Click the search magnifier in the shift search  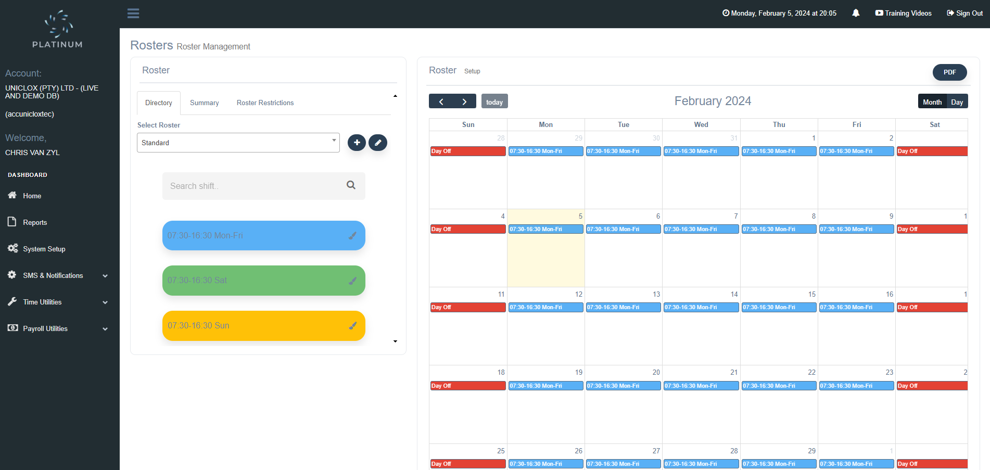[x=351, y=185]
